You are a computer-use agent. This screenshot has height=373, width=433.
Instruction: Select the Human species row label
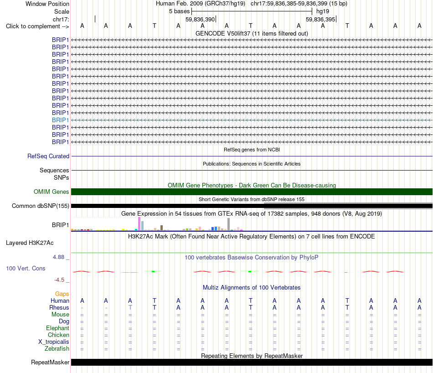(60, 300)
